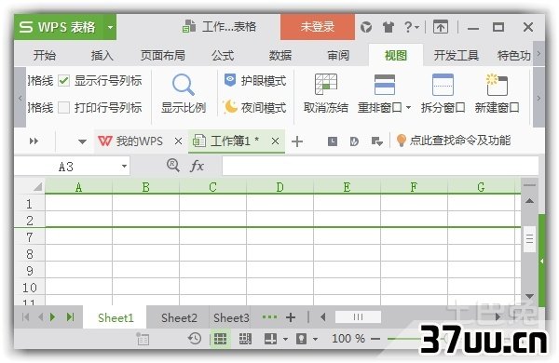Switch to the Sheet3 tab
The image size is (559, 363).
[231, 317]
